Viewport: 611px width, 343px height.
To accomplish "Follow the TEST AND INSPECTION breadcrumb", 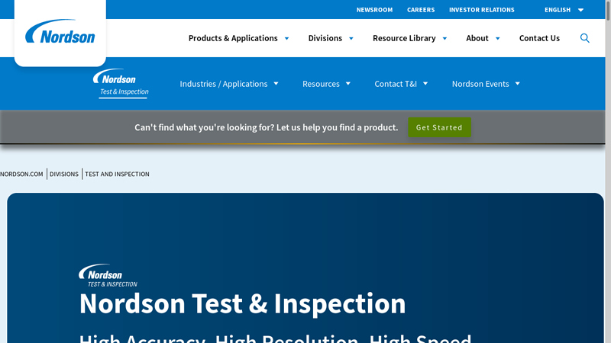I will (x=117, y=175).
